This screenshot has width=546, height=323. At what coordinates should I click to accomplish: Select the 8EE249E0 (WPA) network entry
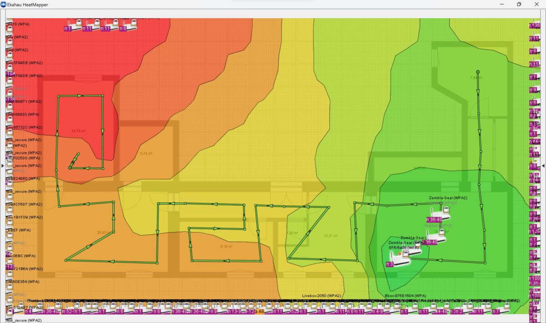pos(23,178)
